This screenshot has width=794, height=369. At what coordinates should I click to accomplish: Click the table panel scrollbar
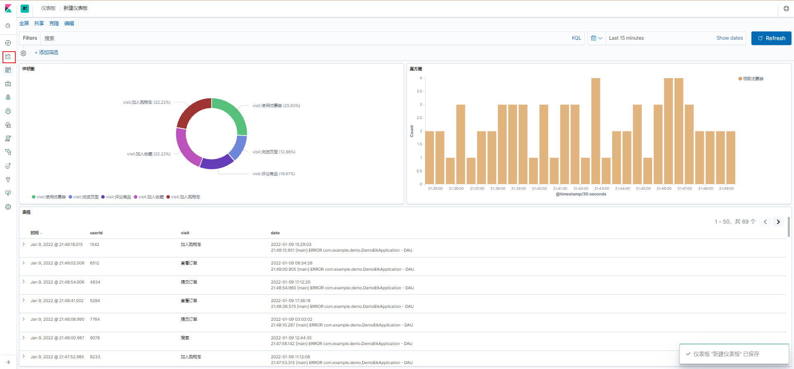(789, 227)
